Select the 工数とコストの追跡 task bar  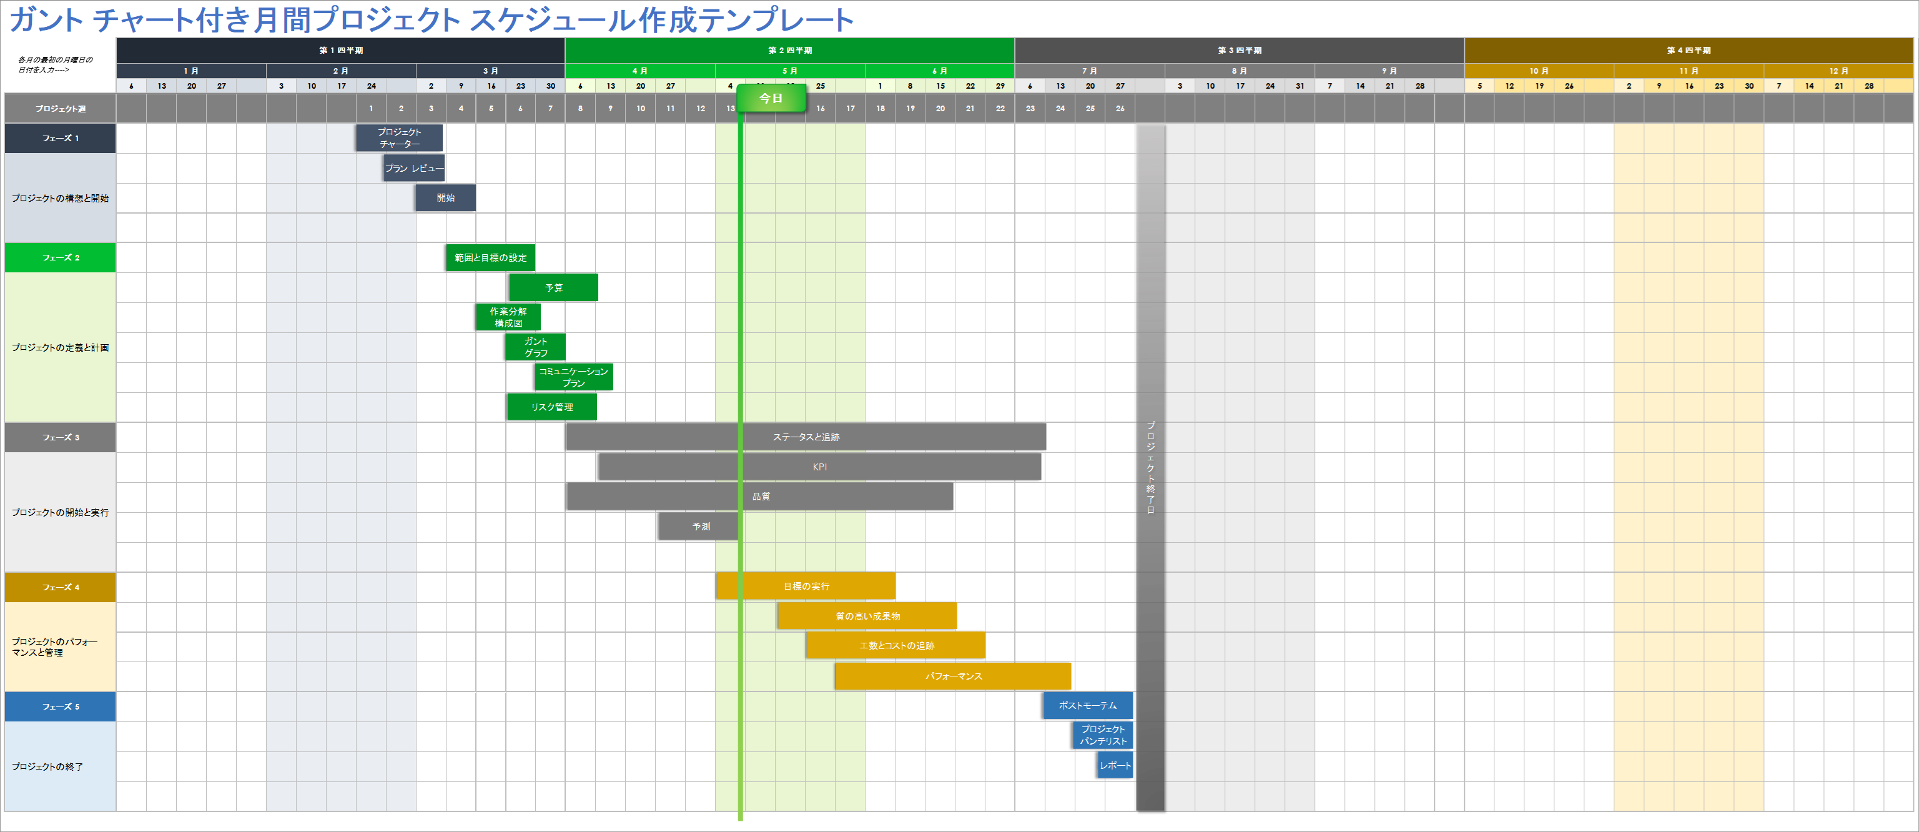[896, 645]
